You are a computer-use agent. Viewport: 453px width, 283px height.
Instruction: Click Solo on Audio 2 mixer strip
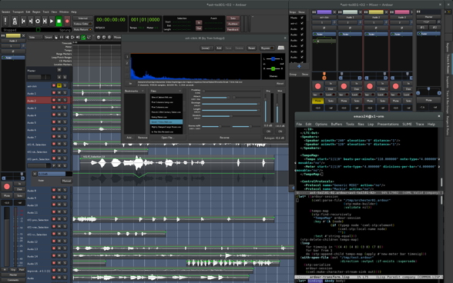(x=382, y=101)
